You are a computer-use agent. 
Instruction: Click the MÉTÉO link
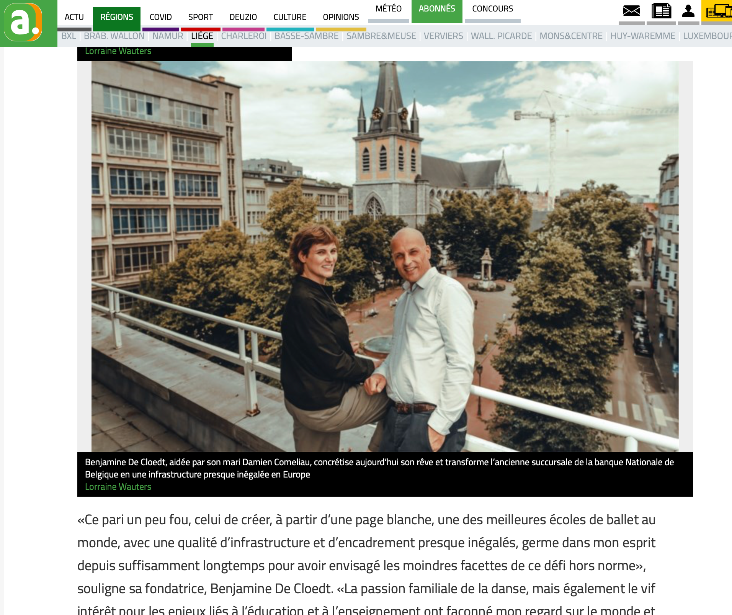click(389, 9)
